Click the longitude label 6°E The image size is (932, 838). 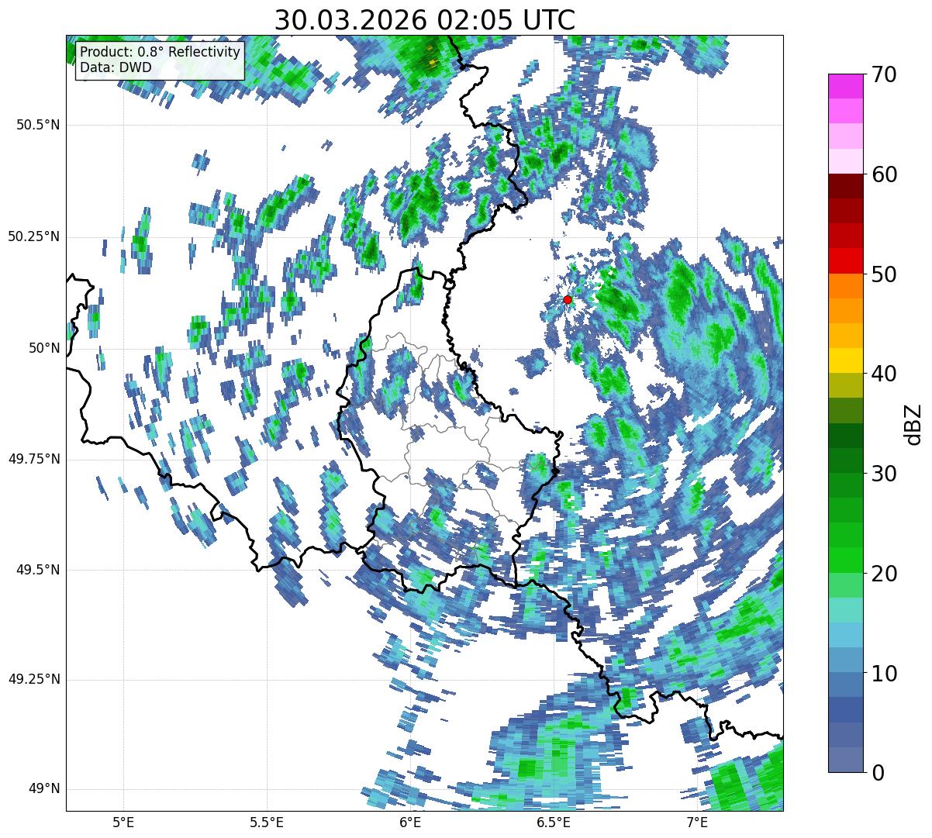click(x=410, y=822)
